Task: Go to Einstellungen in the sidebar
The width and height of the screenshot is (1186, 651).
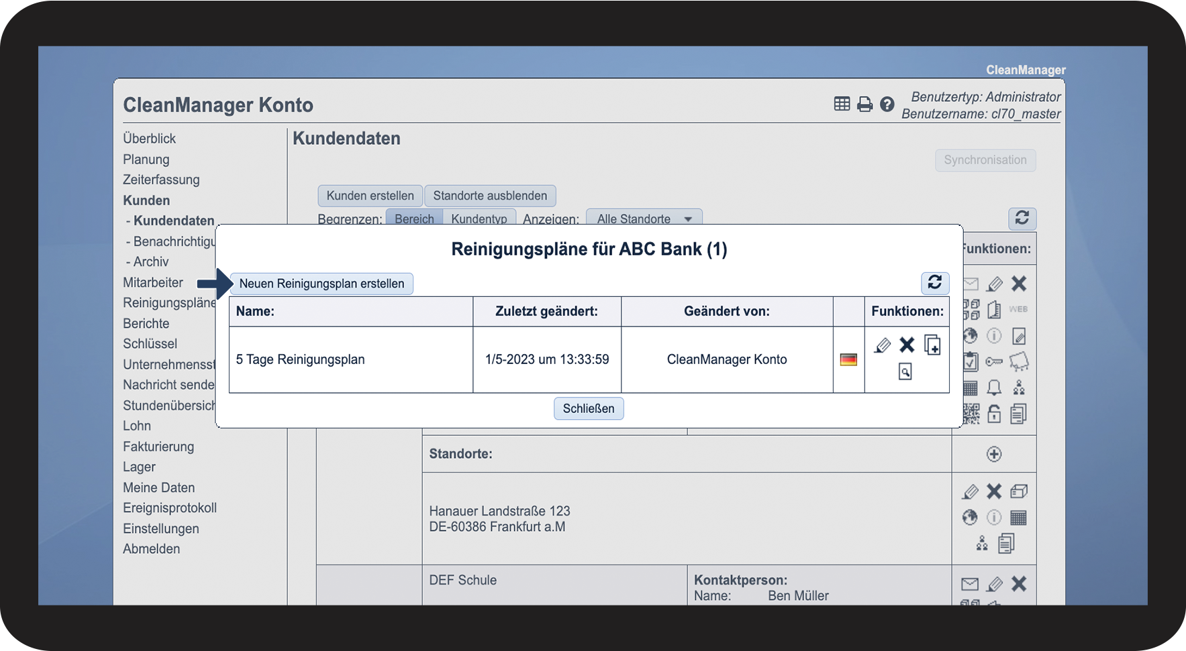Action: pos(161,528)
